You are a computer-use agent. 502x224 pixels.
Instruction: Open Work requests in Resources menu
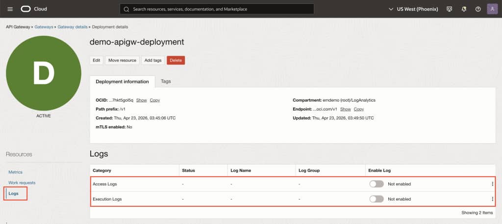point(22,183)
